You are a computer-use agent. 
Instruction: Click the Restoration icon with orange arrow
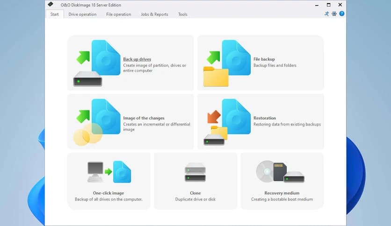click(x=227, y=122)
